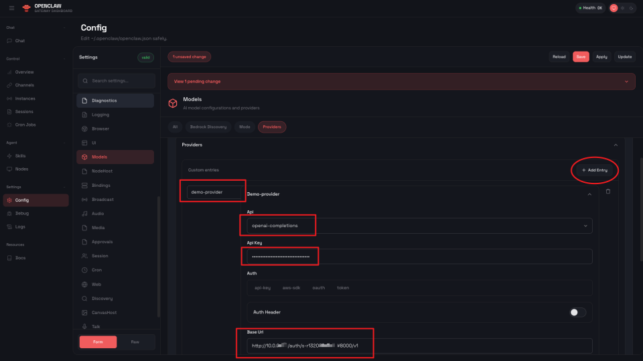Viewport: 643px width, 361px height.
Task: Delete the demo-provider entry via trash icon
Action: click(x=608, y=192)
